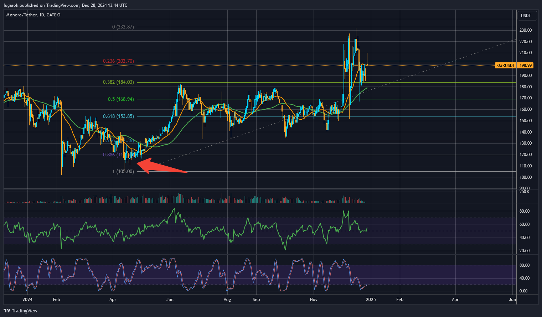Click 60.00 on the RSI scale
The width and height of the screenshot is (542, 317).
525,224
